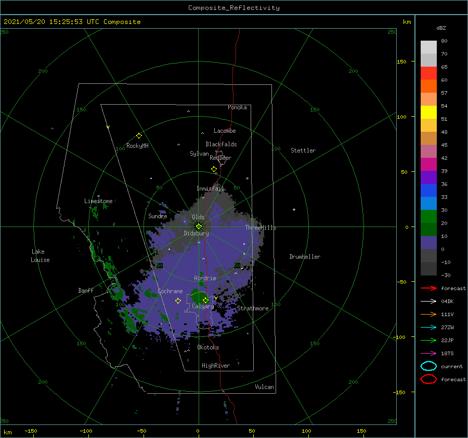Click the yellow diamond marker over Calgary
Viewport: 468px width, 438px height.
[205, 300]
